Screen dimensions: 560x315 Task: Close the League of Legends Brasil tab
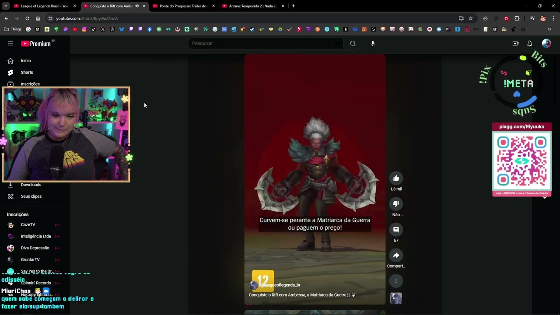[75, 6]
